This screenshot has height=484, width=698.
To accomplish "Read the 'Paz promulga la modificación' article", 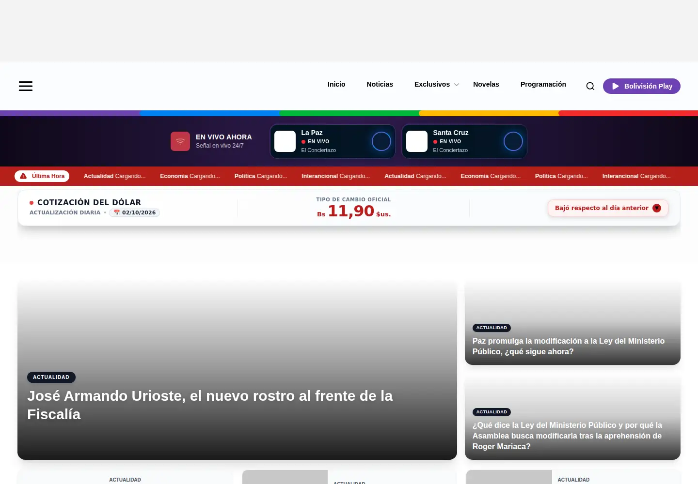I will point(569,346).
